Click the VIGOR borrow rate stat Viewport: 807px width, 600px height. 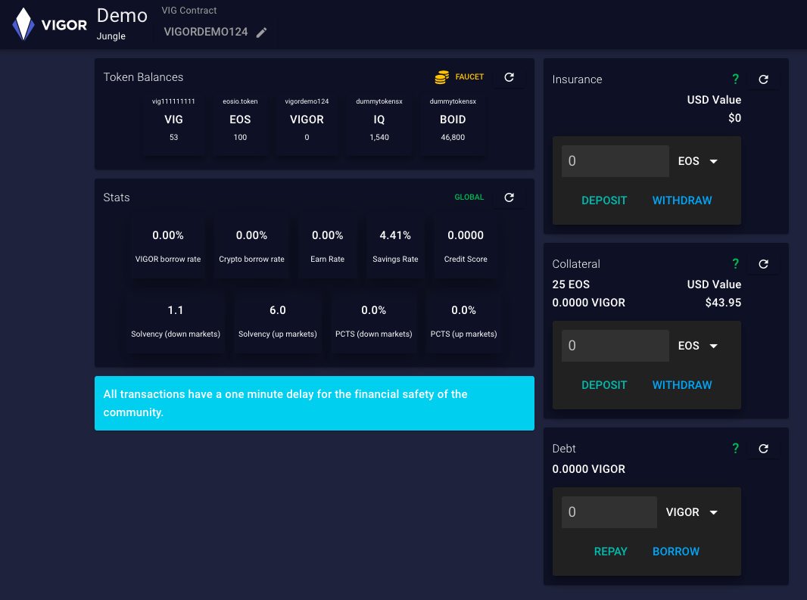pyautogui.click(x=168, y=247)
